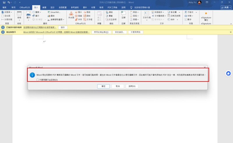The width and height of the screenshot is (233, 143).
Task: Open the OfficePLUS 关系图 diagram tool
Action: tap(71, 15)
